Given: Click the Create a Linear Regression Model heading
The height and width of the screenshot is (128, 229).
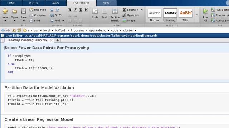Looking at the screenshot, I should pyautogui.click(x=39, y=119).
